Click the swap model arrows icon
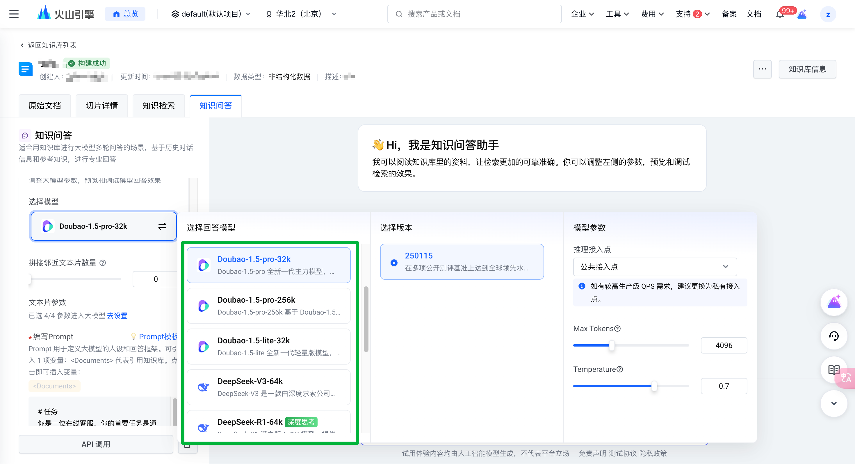855x464 pixels. 162,226
